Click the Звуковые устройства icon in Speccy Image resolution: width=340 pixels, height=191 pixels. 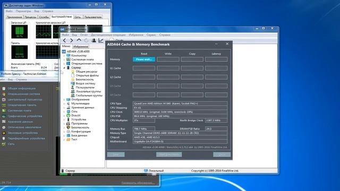4,133
